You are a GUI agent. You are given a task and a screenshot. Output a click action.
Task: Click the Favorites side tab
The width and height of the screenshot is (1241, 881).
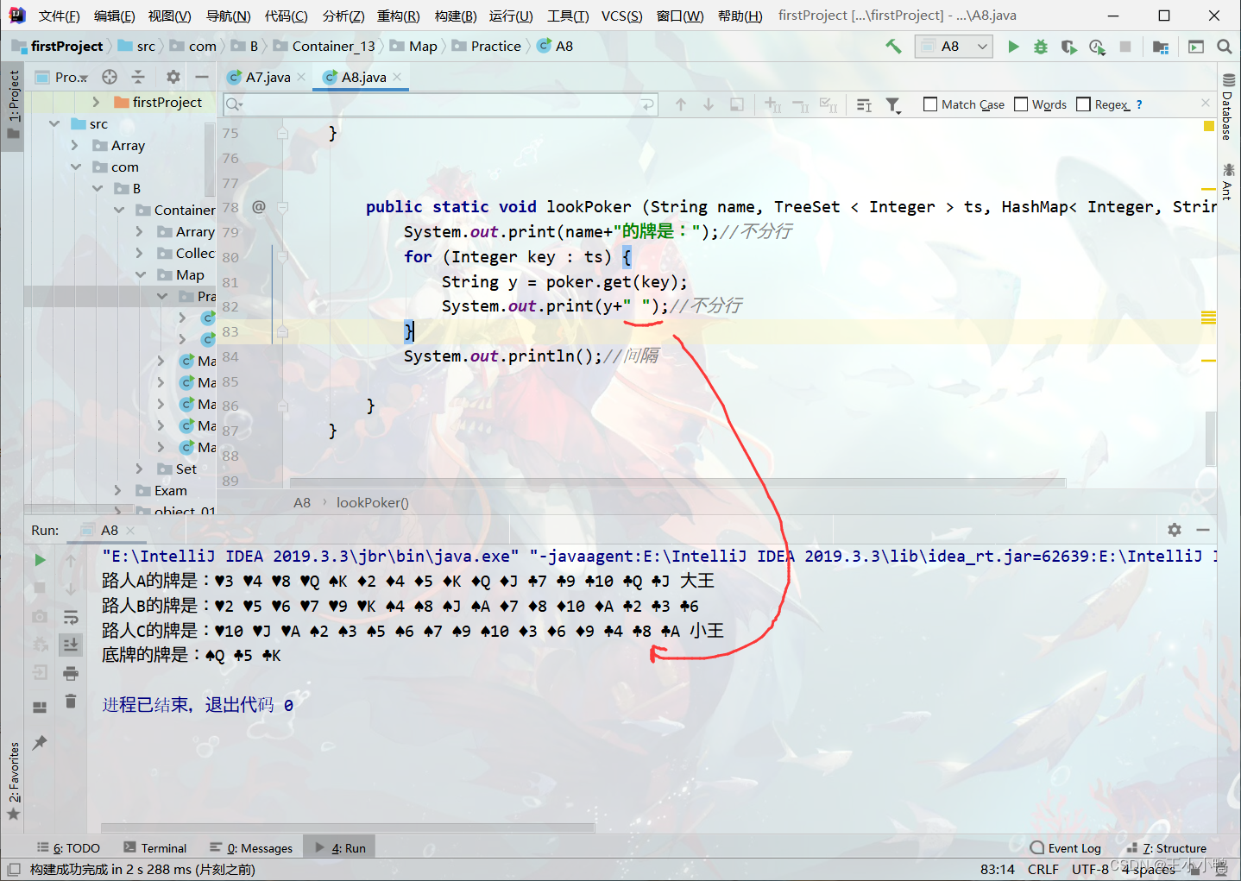[x=13, y=779]
